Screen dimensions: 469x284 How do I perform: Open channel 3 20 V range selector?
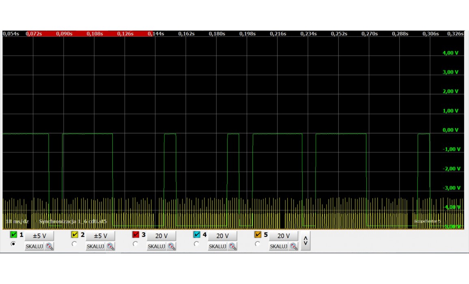(161, 236)
